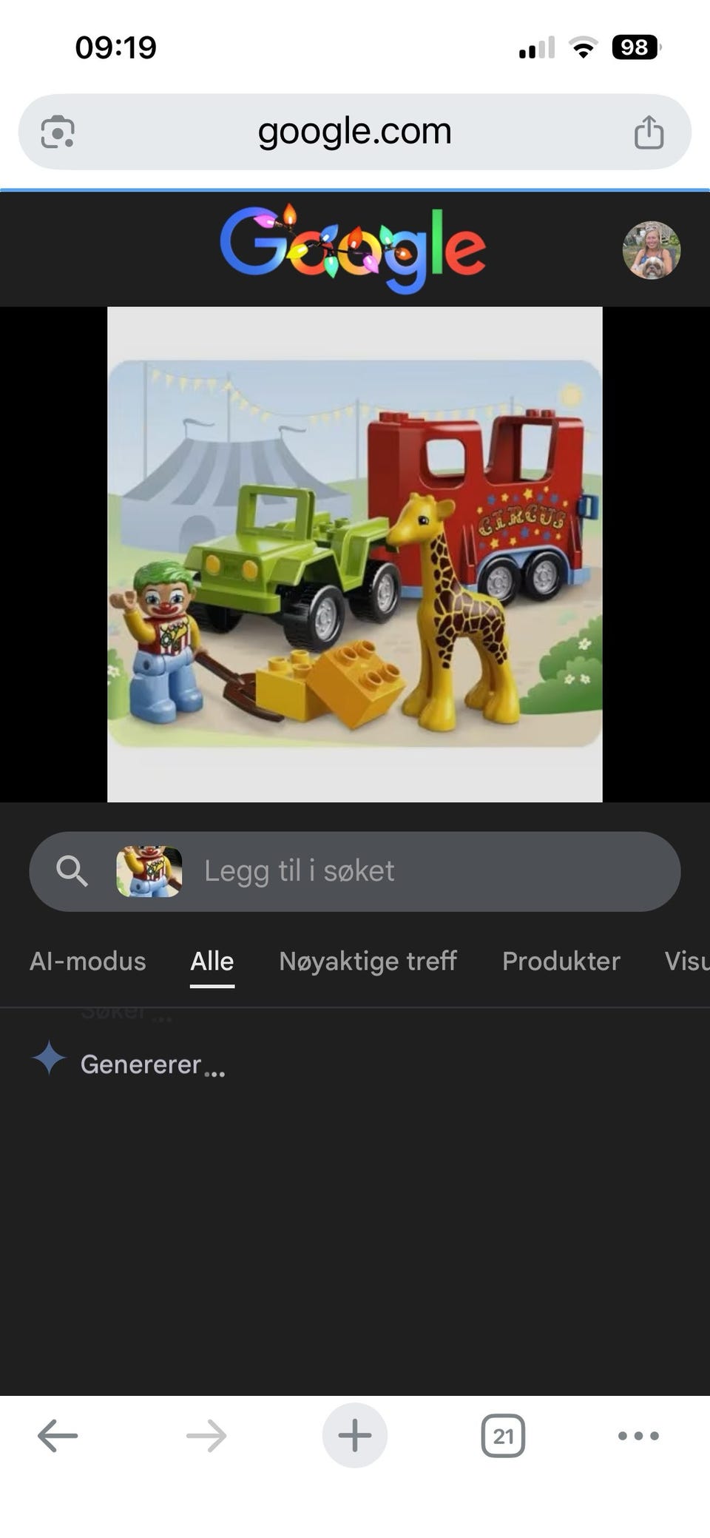Switch to the AI-modus tab

(x=88, y=961)
